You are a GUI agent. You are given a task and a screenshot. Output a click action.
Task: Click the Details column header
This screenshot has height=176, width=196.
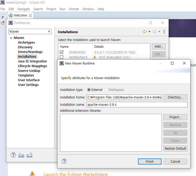coord(115,47)
